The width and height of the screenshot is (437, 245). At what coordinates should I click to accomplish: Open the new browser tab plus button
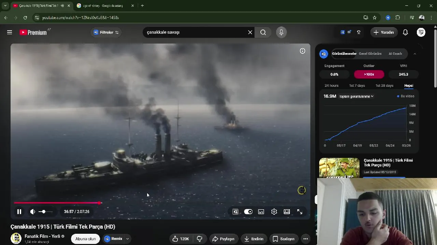[x=142, y=5]
